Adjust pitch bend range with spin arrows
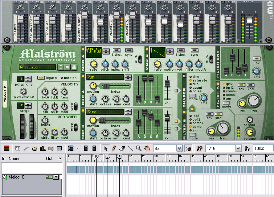Viewport: 274px width, 197px height. tap(28, 105)
